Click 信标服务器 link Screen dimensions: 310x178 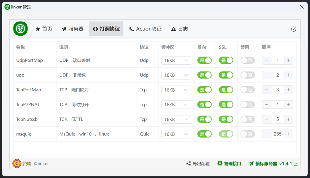263,164
